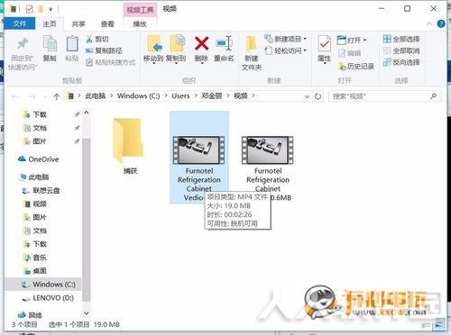Click 邓金丽 in the address bar
The image size is (451, 335).
tap(212, 95)
